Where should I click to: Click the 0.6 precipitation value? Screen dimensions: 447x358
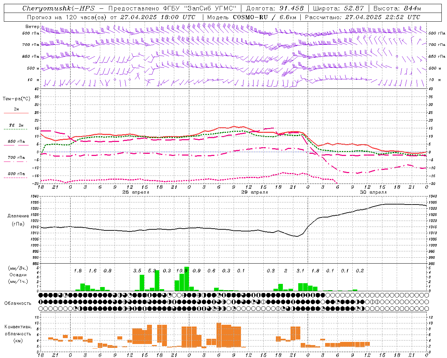211,271
